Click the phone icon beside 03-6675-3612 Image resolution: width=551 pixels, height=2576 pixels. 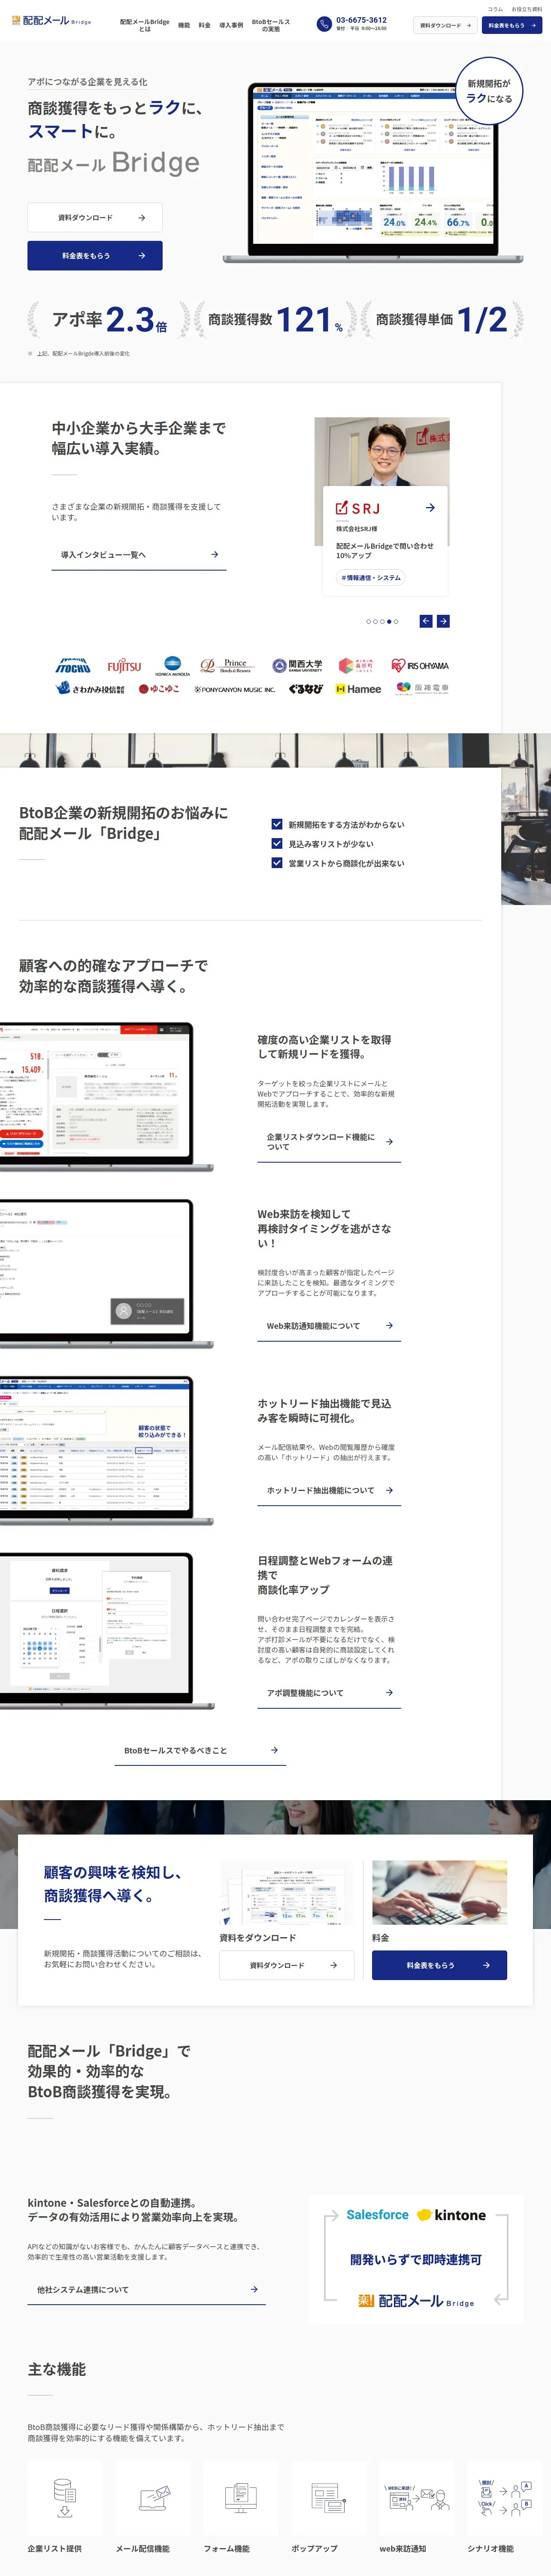[x=324, y=24]
